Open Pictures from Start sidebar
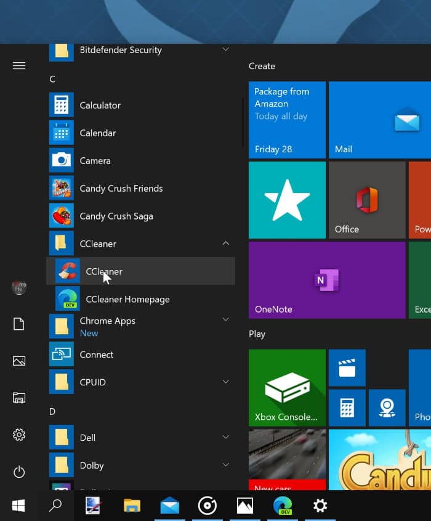 pyautogui.click(x=19, y=361)
